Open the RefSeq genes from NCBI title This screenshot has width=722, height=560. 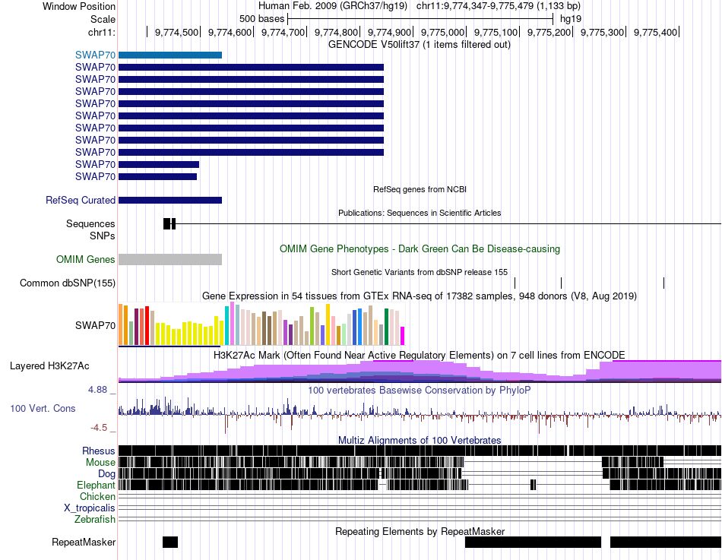[x=420, y=189]
